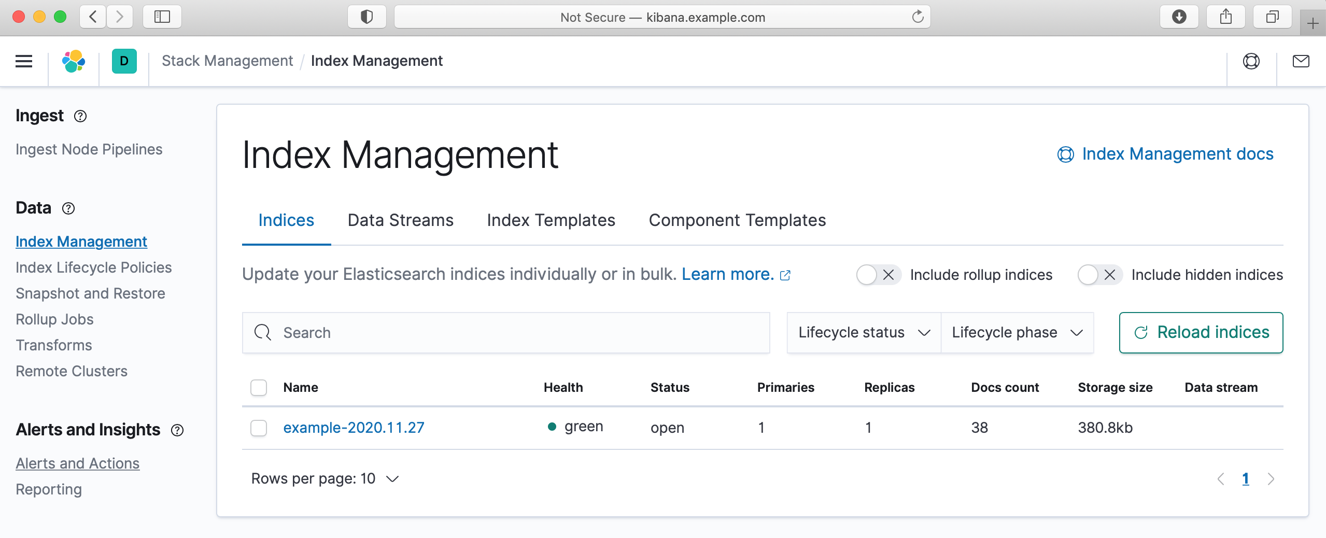The width and height of the screenshot is (1326, 538).
Task: Click the search magnifier icon
Action: (x=263, y=333)
